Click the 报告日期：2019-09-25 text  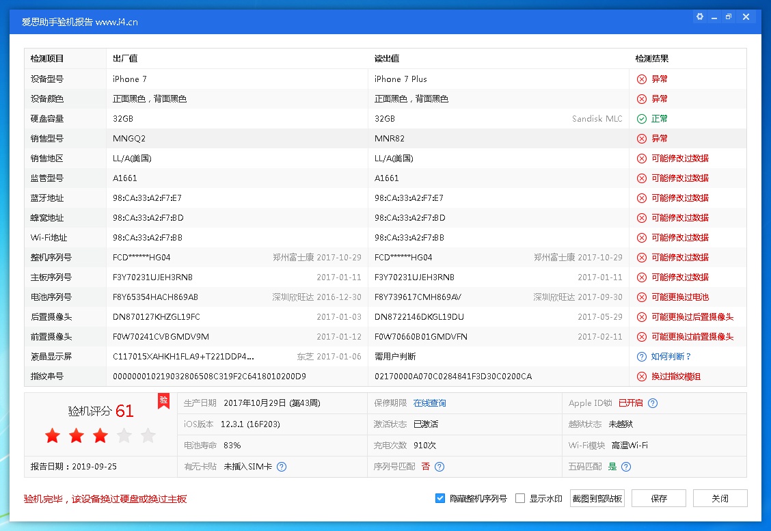(x=74, y=467)
